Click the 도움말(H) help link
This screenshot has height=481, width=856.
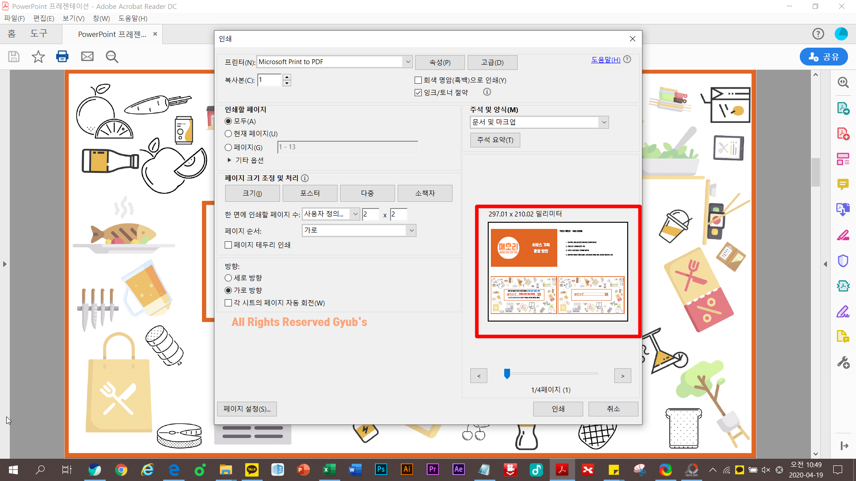[605, 60]
